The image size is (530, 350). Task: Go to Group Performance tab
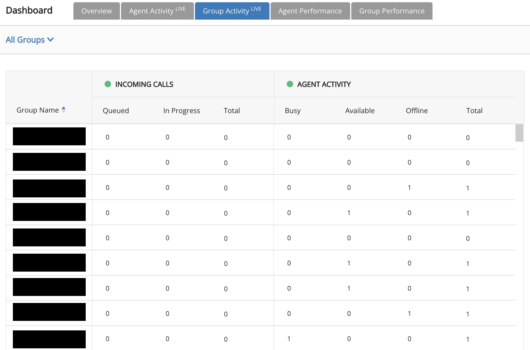(392, 11)
